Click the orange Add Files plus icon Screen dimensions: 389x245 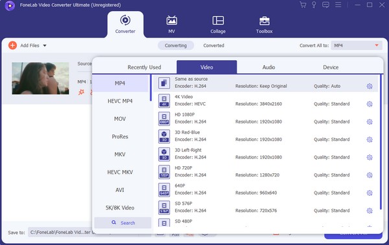pos(12,45)
